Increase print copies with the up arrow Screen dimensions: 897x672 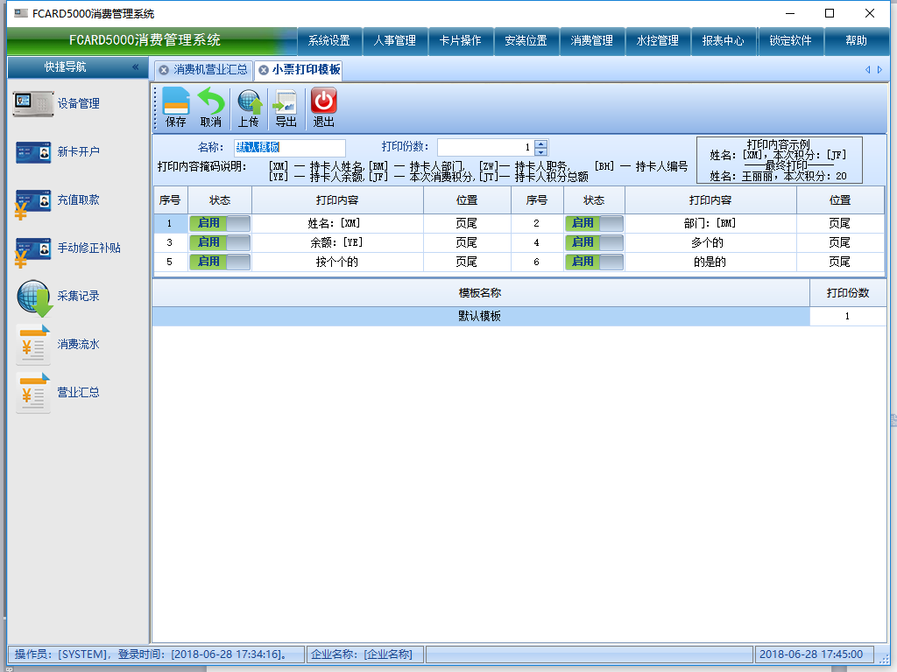click(540, 144)
